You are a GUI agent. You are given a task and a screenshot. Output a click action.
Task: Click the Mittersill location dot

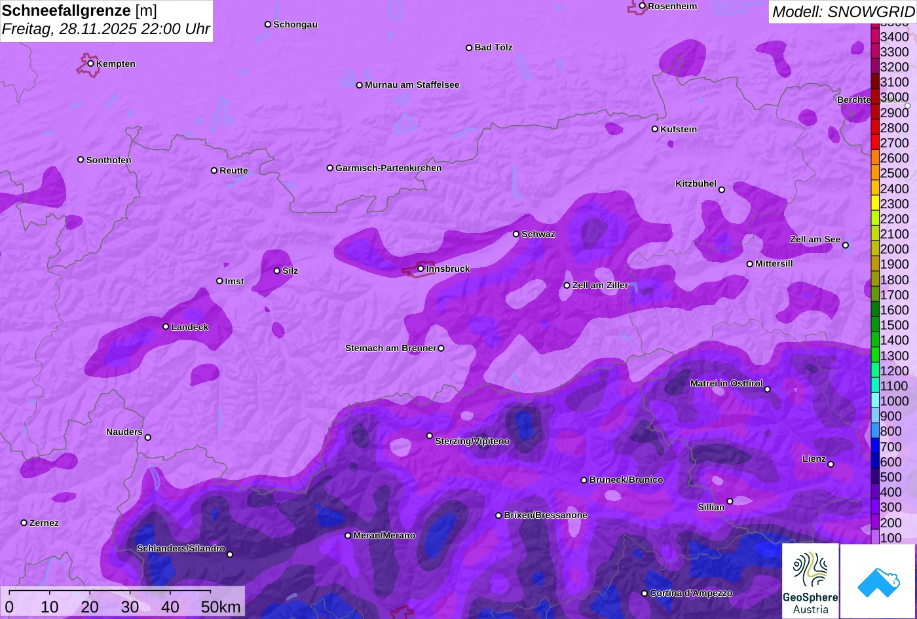click(x=750, y=264)
